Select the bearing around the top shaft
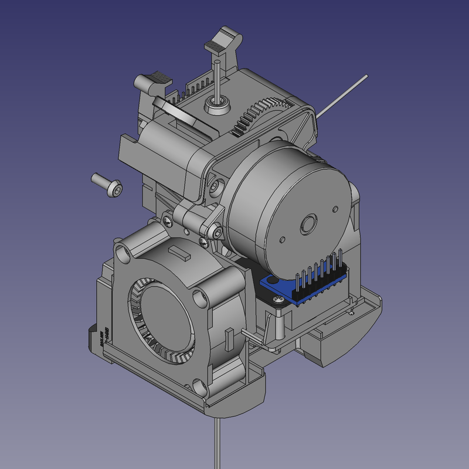The width and height of the screenshot is (469, 469). coord(216,107)
